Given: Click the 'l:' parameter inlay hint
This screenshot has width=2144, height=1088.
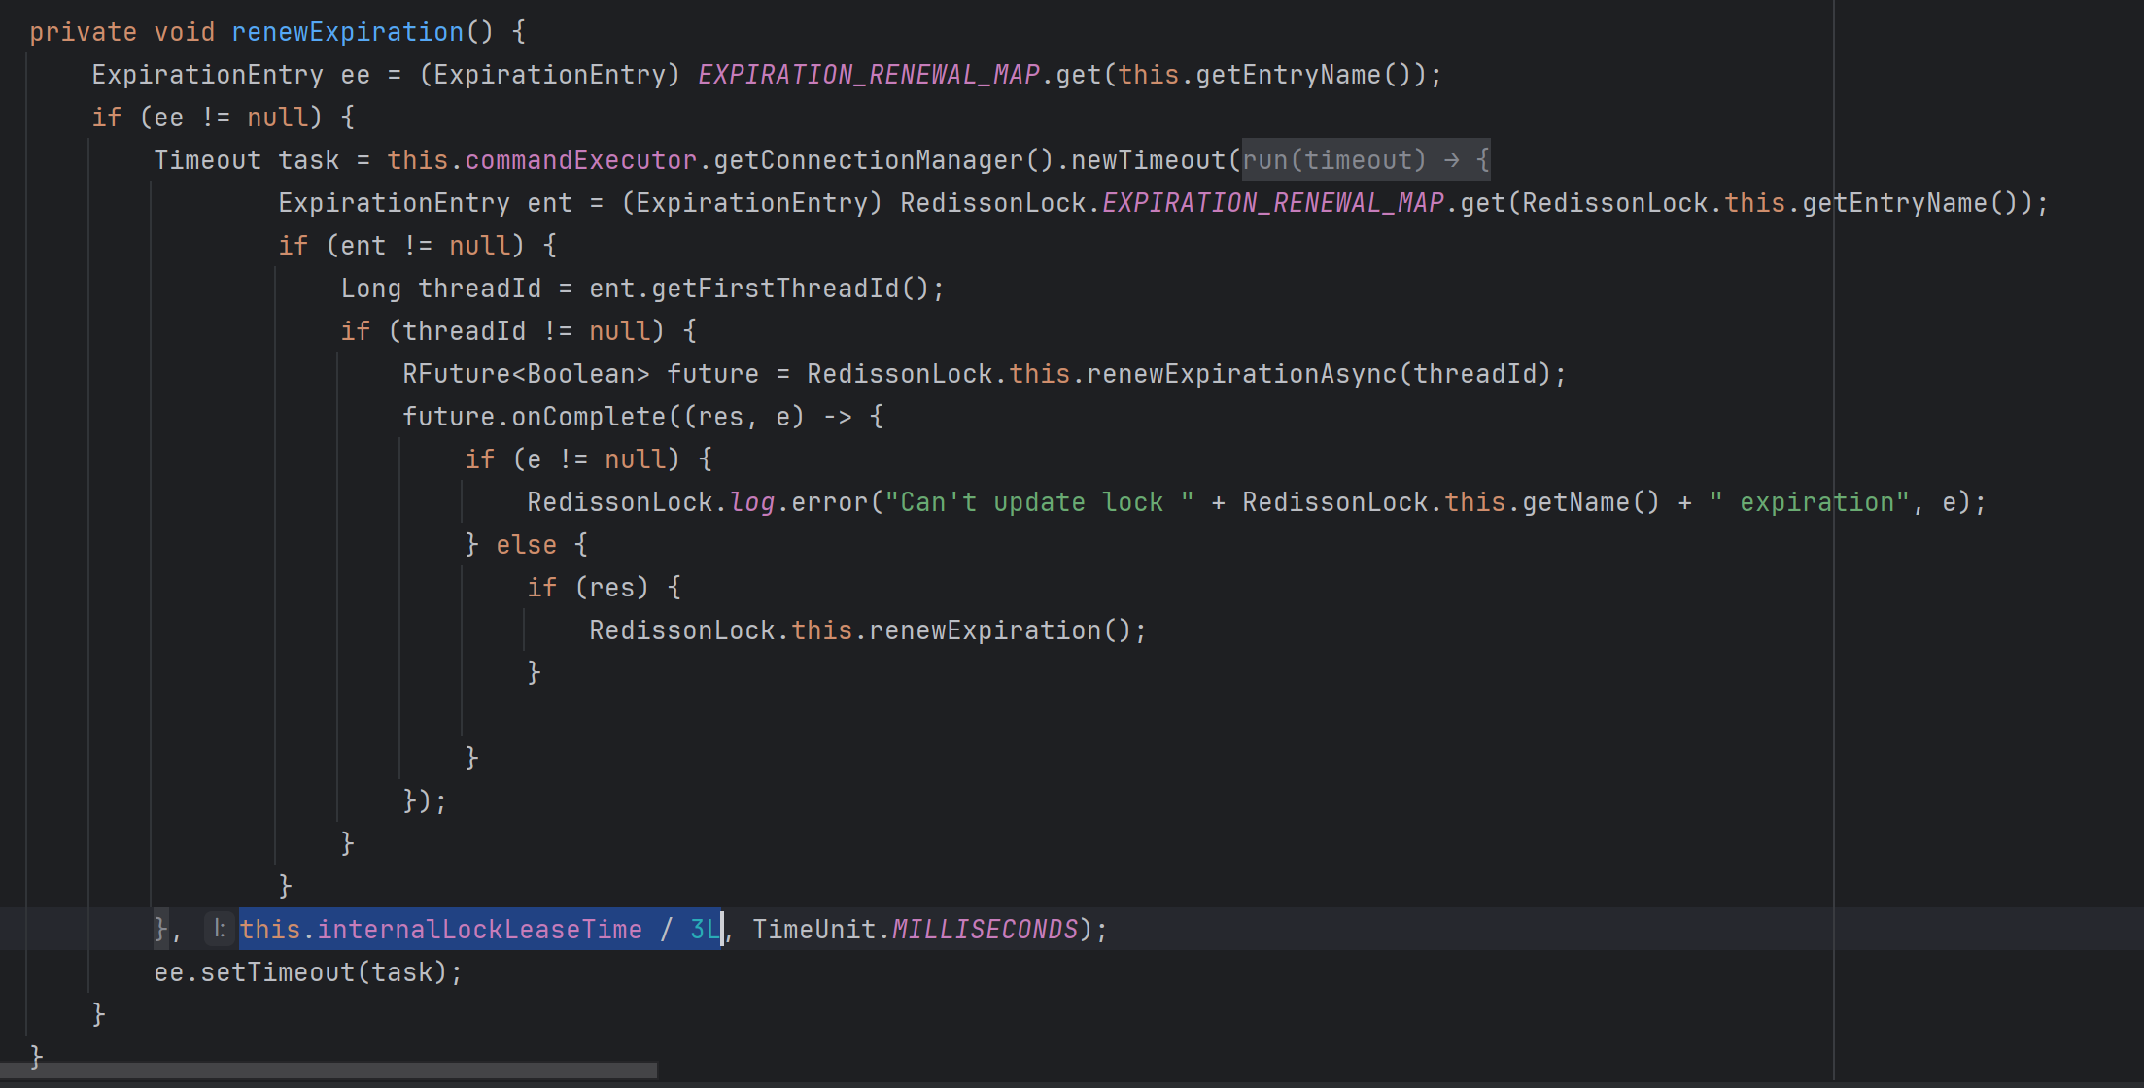Looking at the screenshot, I should tap(219, 930).
